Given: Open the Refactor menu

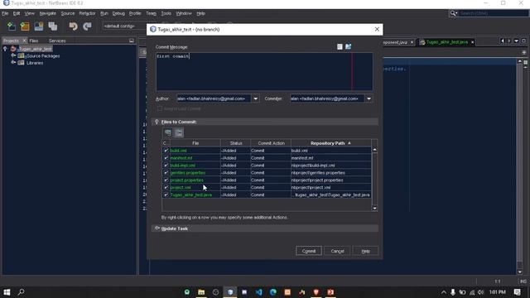Looking at the screenshot, I should pyautogui.click(x=87, y=13).
